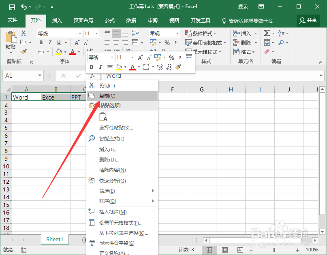This screenshot has height=255, width=327.
Task: Click the Increase Decimal icon in mini toolbar
Action: (x=160, y=67)
